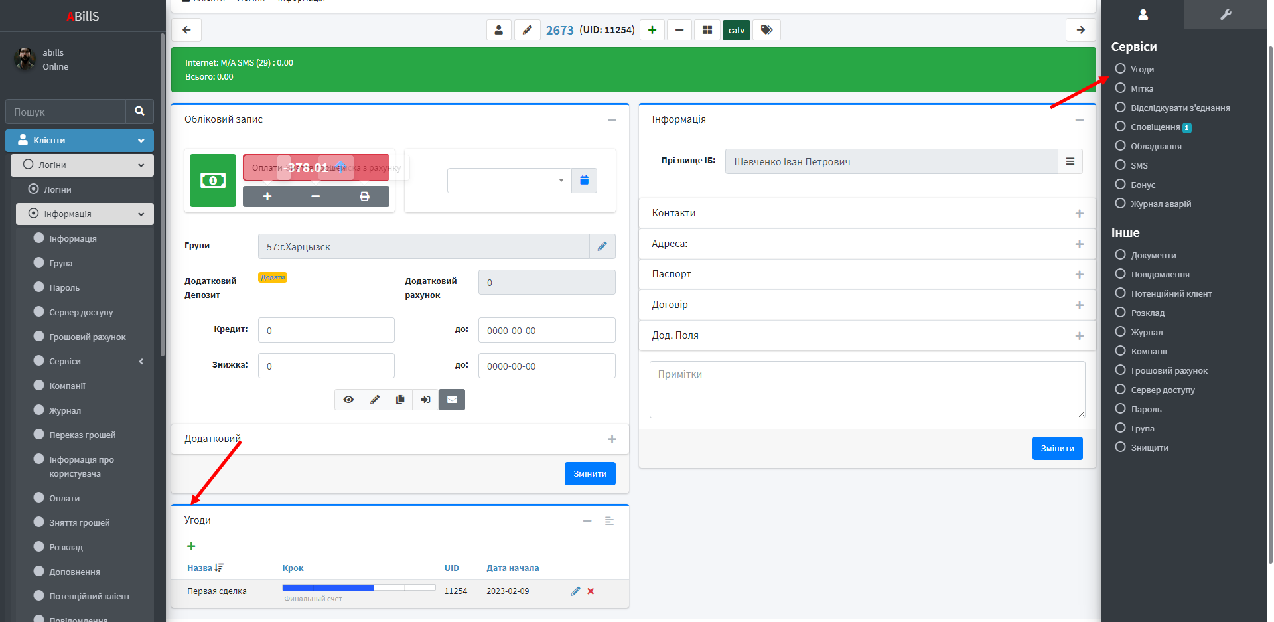
Task: Open Грошовий рахунок in left menu
Action: click(87, 337)
